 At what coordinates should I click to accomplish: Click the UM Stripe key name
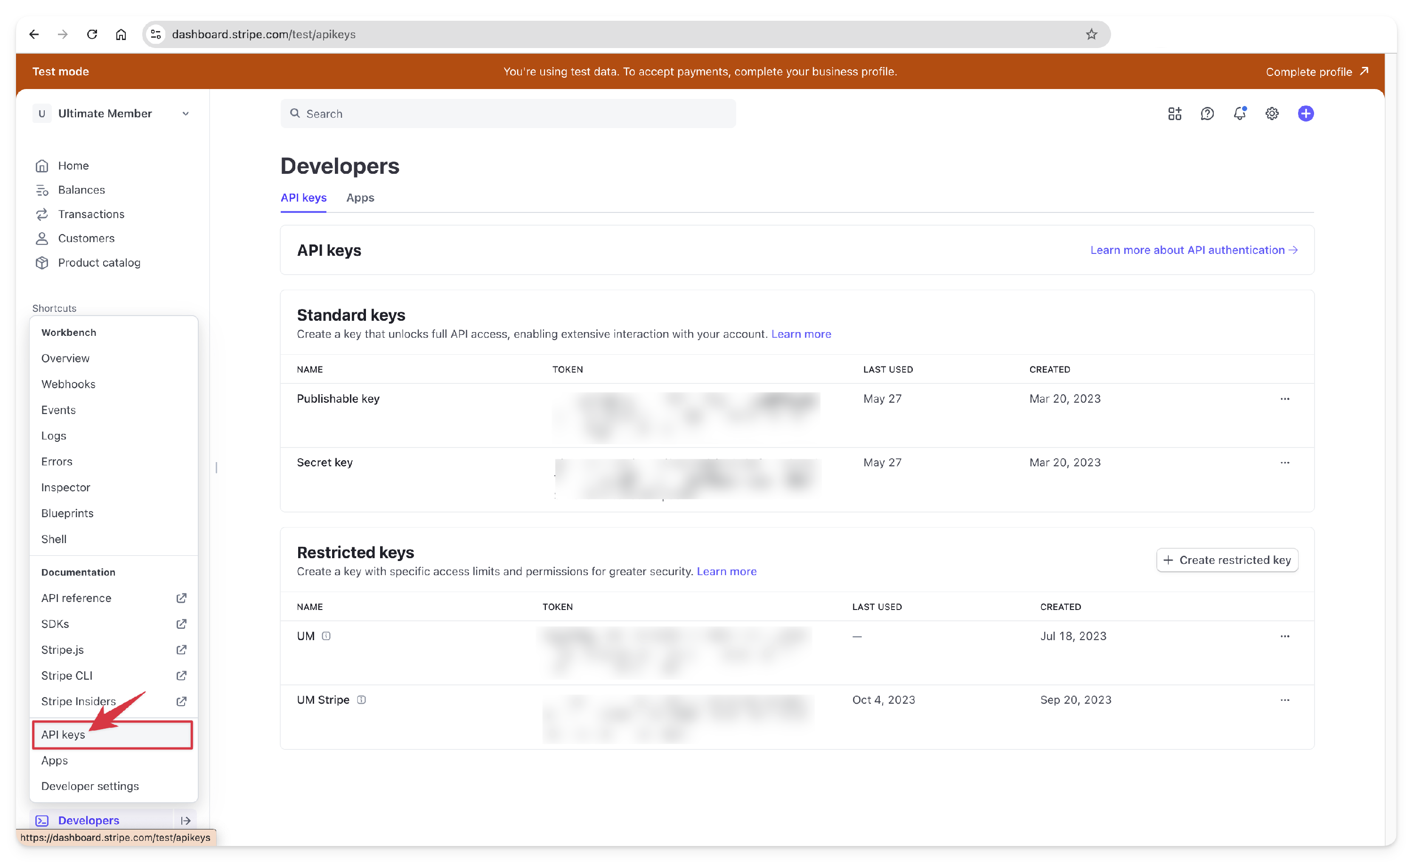pos(323,699)
